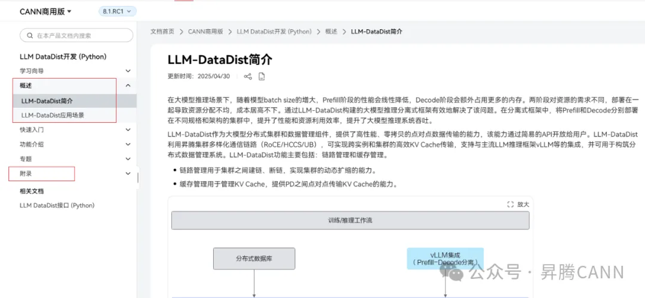The image size is (645, 298).
Task: Click the 相关文档 heading
Action: [32, 191]
